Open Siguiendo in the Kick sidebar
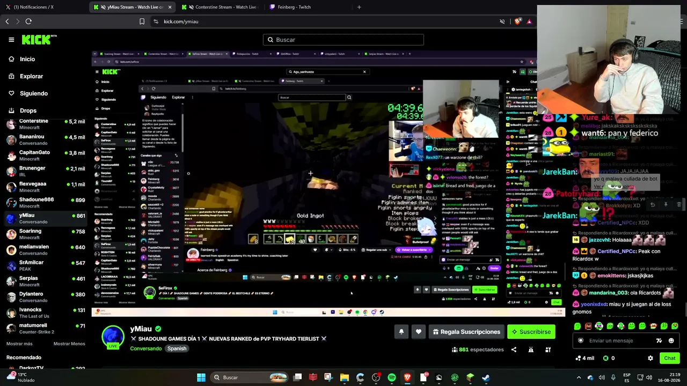The image size is (687, 386). [33, 93]
